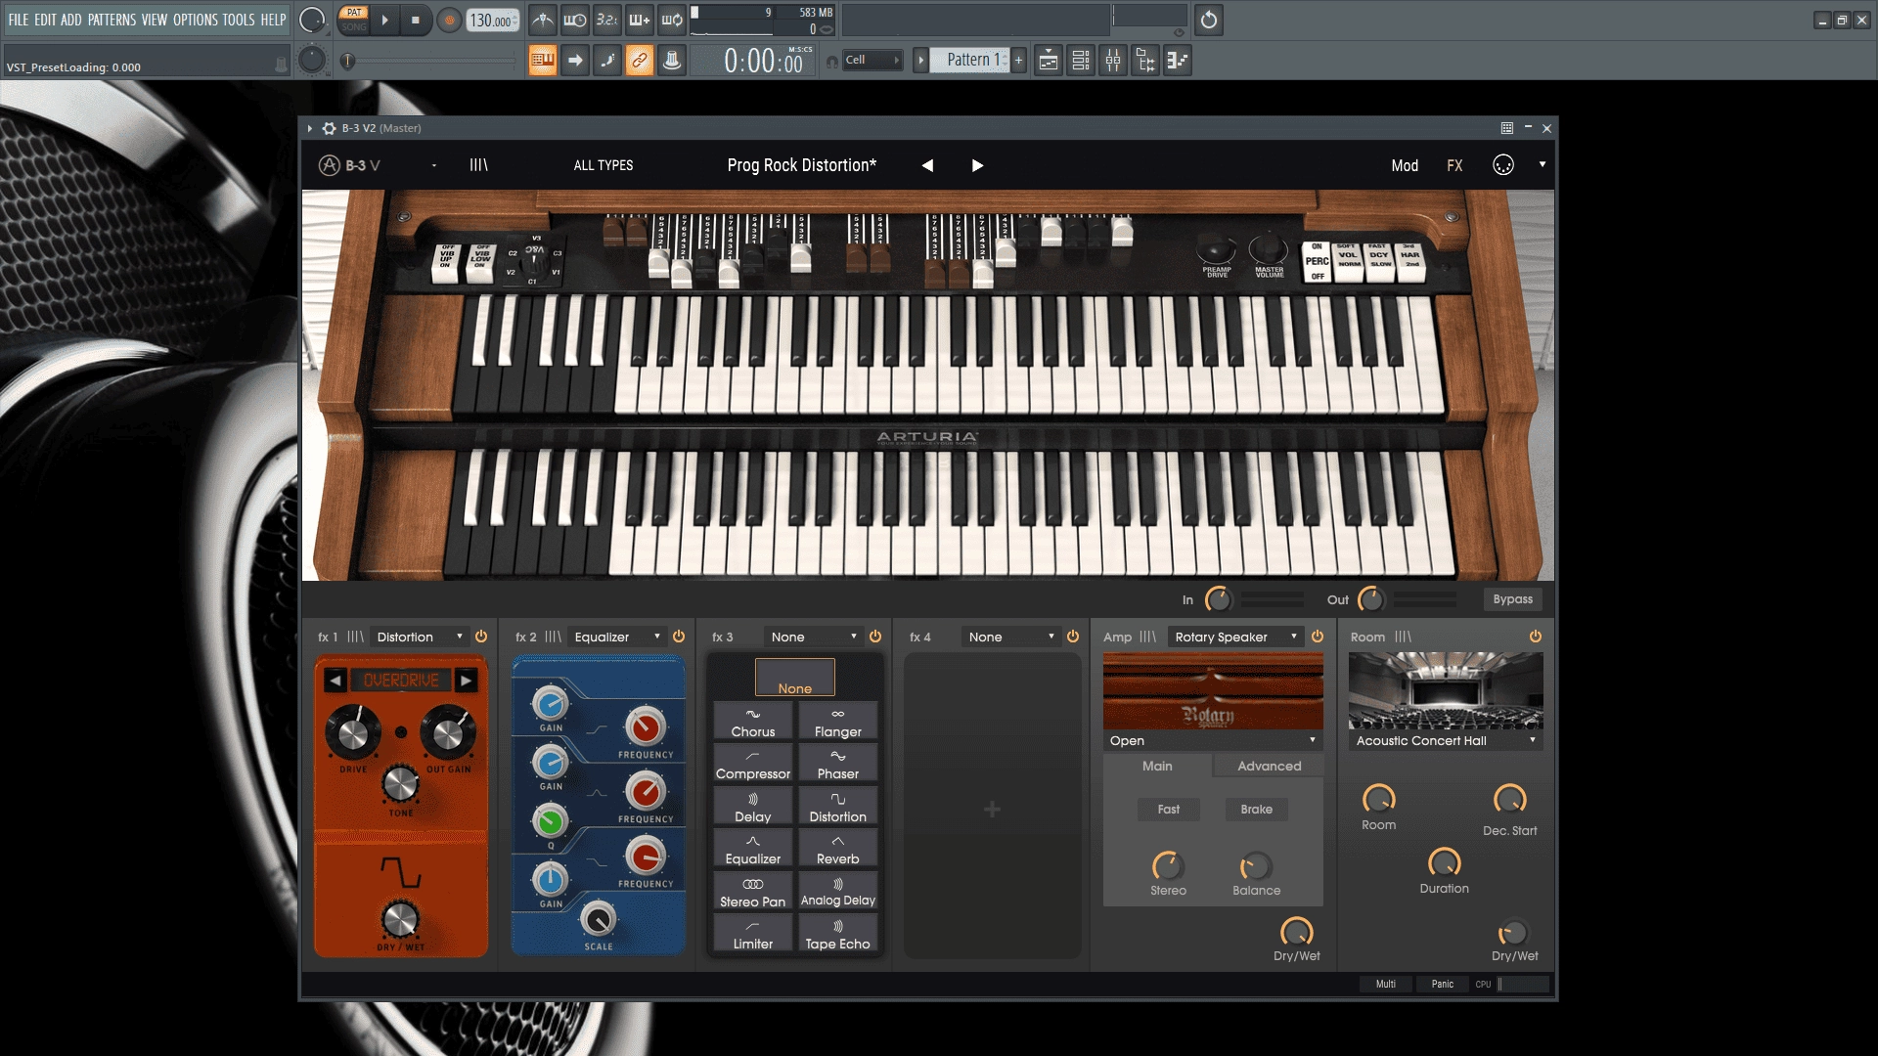
Task: Open the TOOLS menu
Action: [239, 20]
